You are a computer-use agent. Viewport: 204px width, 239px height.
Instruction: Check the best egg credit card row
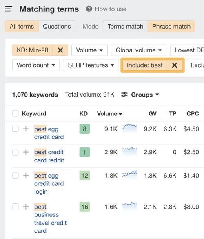(x=16, y=129)
